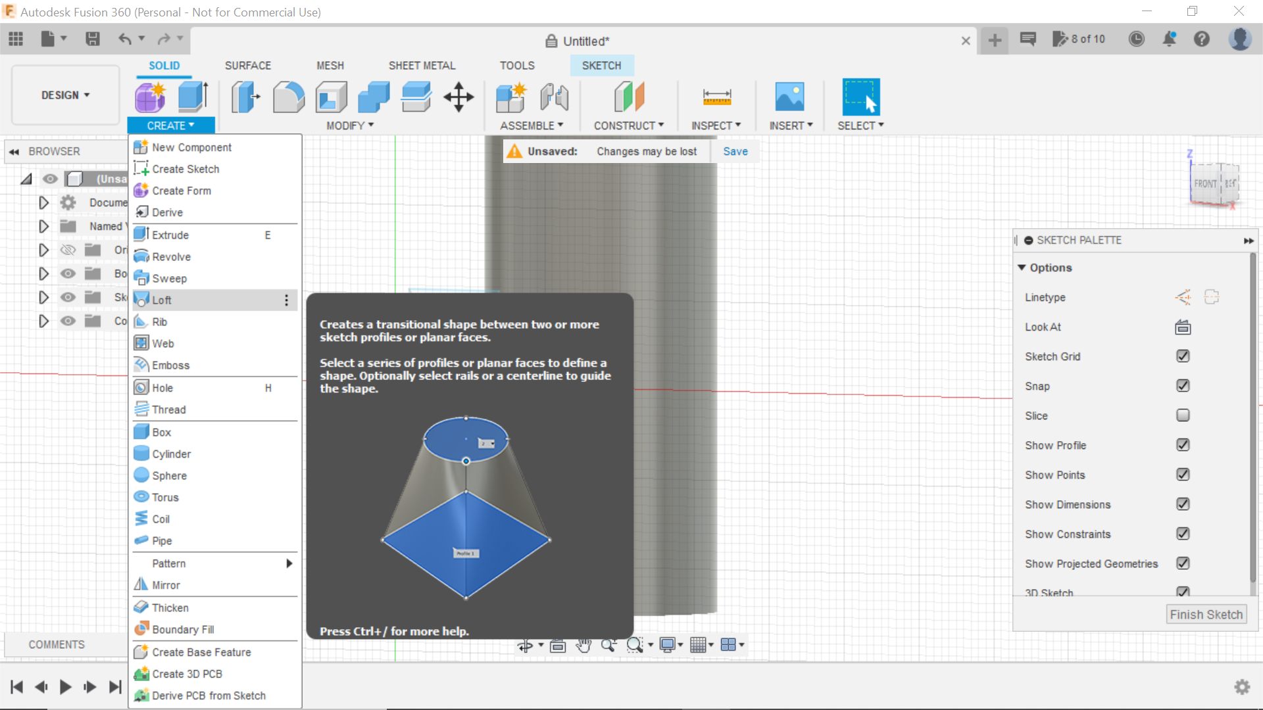Activate the Orbit tool in navigation bar
The height and width of the screenshot is (710, 1263).
pos(526,646)
